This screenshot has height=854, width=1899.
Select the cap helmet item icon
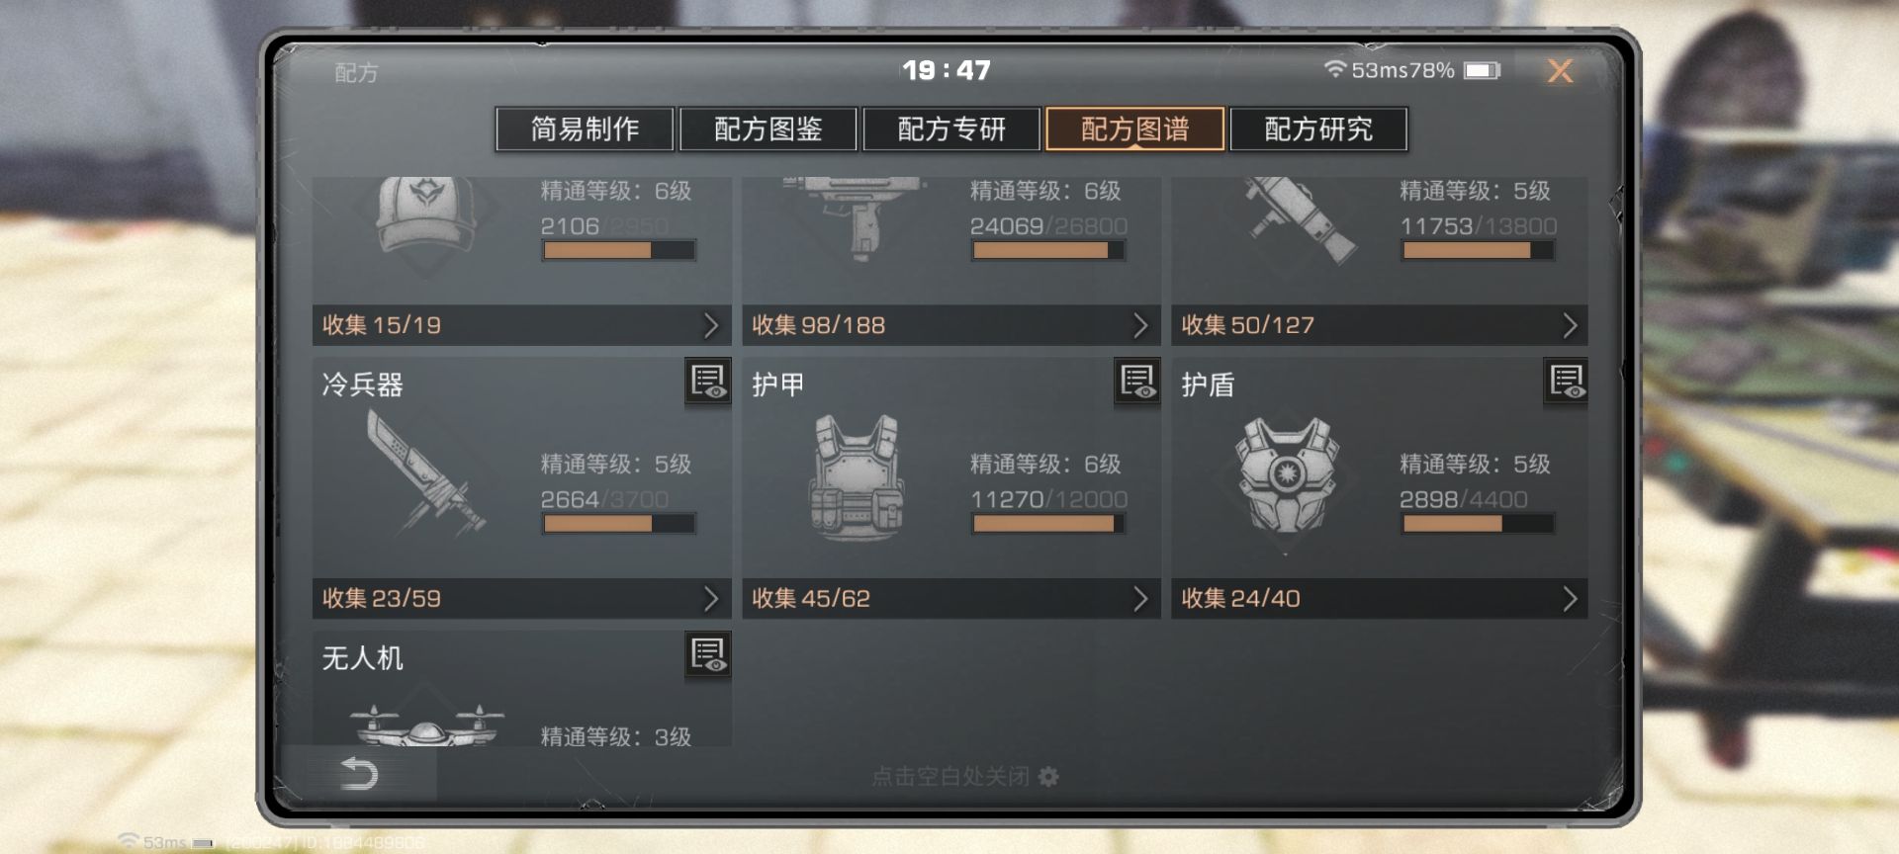click(425, 215)
